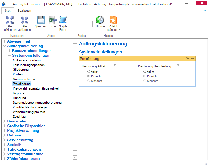Viewport: 209px width, 167px height.
Task: Click the tree scrollbar up arrow
Action: 75,41
